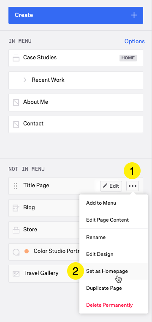Click the drag handle beside Title Page

16,186
